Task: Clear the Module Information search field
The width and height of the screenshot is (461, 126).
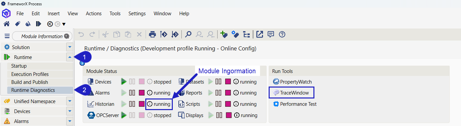Action: tap(67, 36)
